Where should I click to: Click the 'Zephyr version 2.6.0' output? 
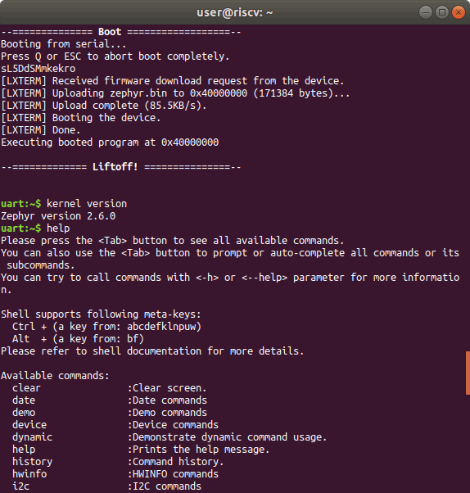58,216
